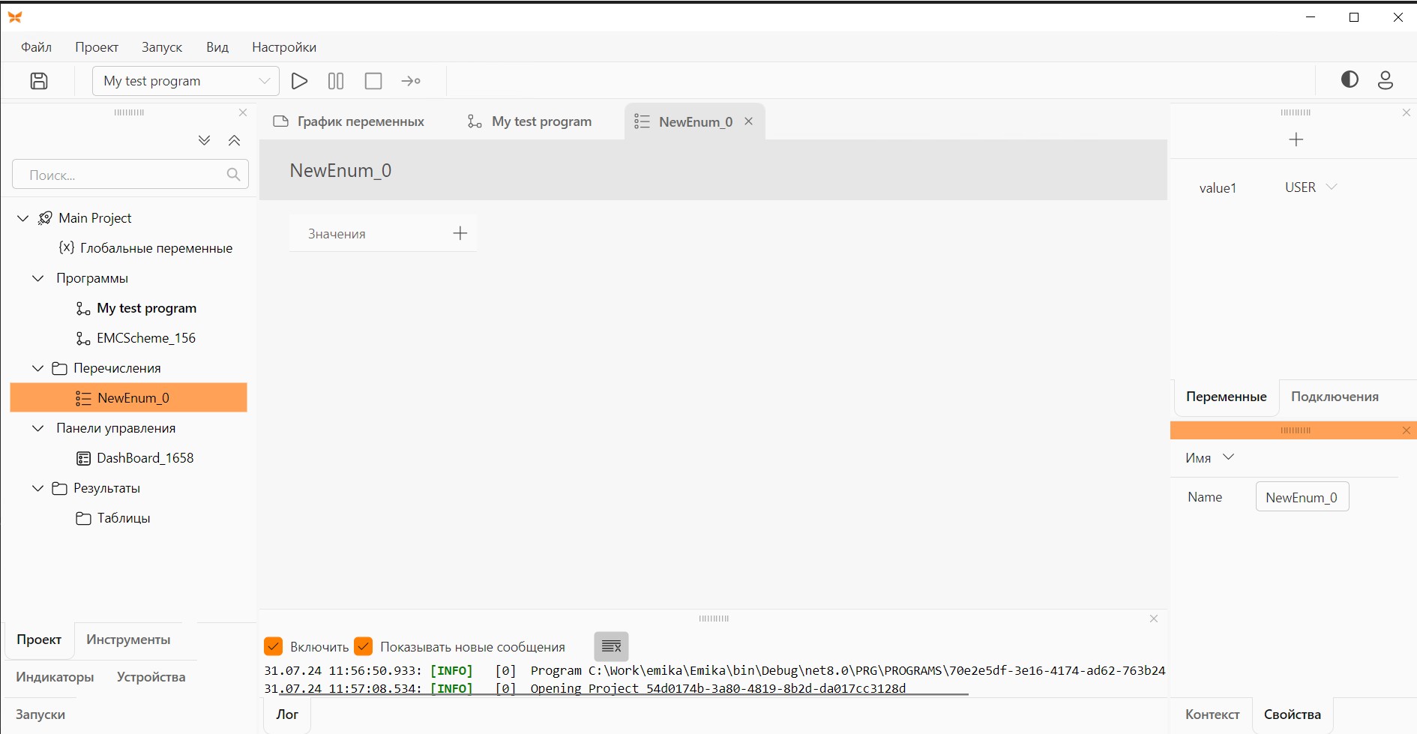Clear log messages with the list-x button
1417x734 pixels.
click(x=611, y=646)
